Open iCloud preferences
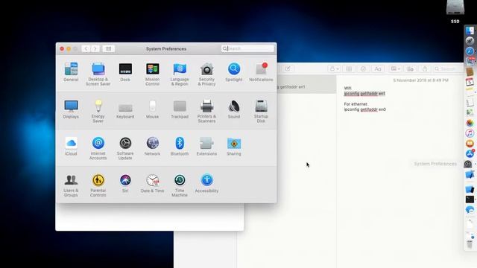Viewport: 477px width, 268px height. coord(71,146)
